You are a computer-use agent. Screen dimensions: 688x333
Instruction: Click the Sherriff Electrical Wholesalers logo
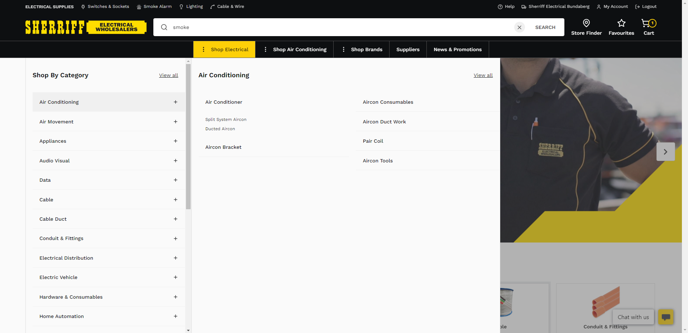click(x=86, y=27)
